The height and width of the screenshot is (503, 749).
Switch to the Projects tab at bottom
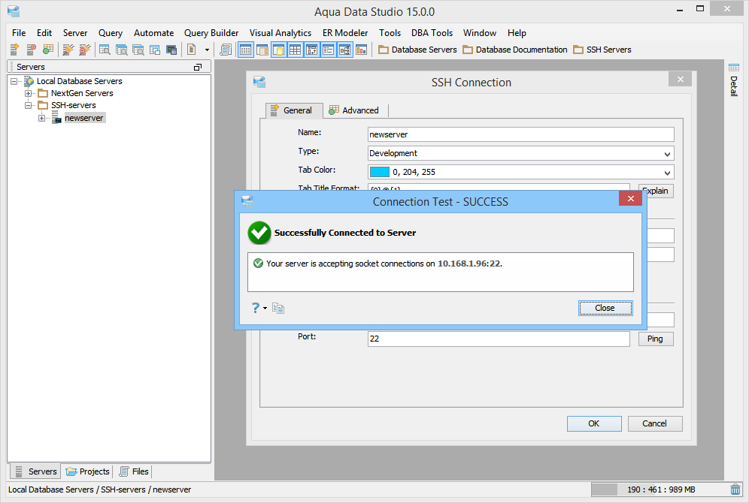[88, 471]
